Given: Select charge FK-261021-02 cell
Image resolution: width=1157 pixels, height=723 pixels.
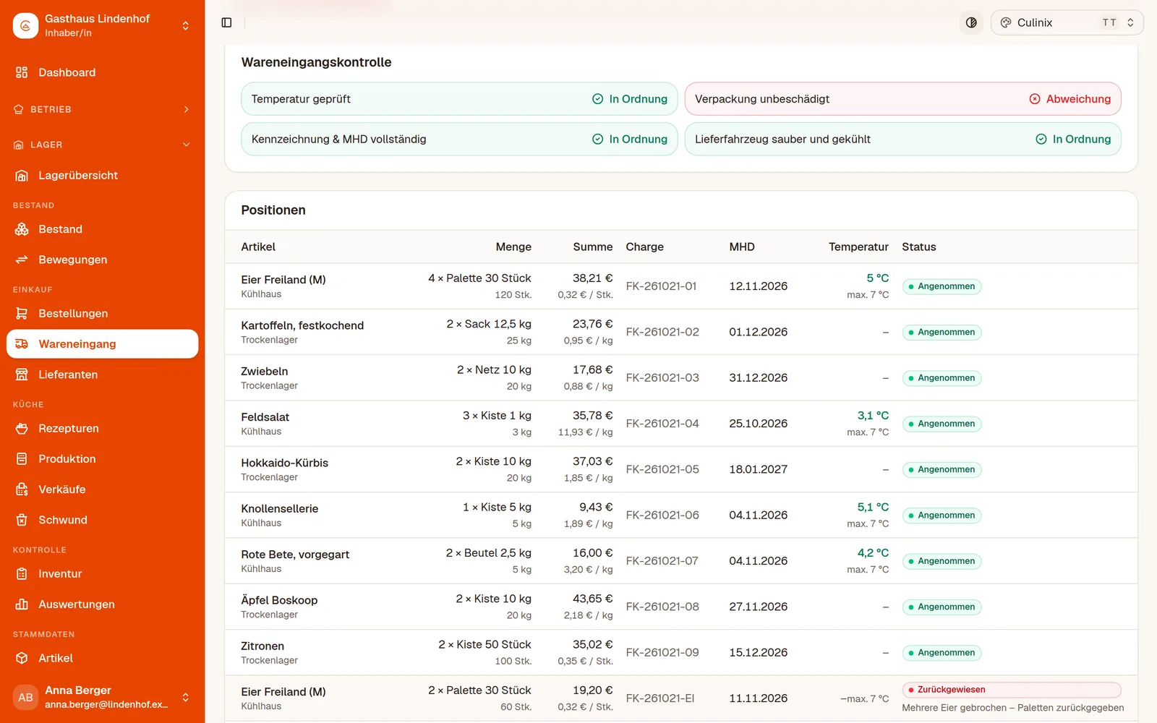Looking at the screenshot, I should [662, 332].
